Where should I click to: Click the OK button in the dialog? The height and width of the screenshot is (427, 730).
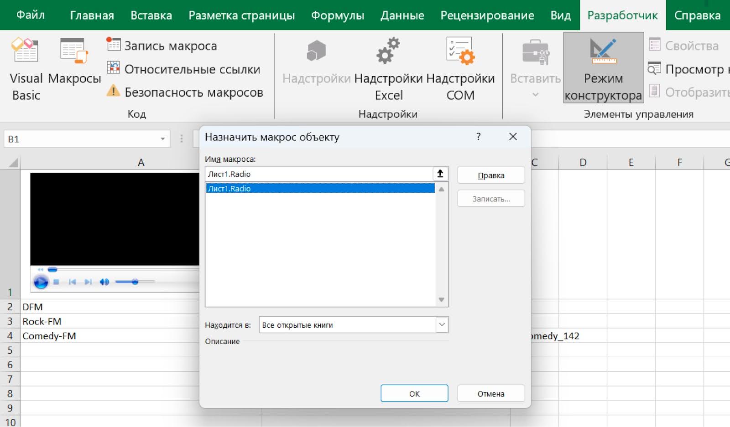click(x=414, y=393)
